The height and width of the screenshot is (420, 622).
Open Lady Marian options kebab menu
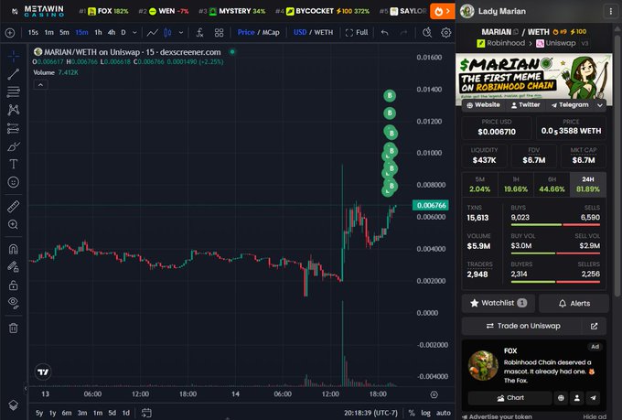[610, 12]
